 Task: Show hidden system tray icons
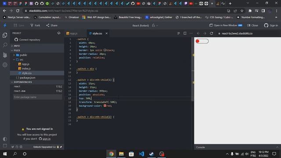point(227,154)
